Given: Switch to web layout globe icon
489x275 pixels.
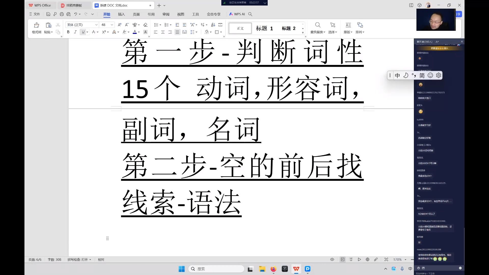Looking at the screenshot, I should (x=368, y=259).
